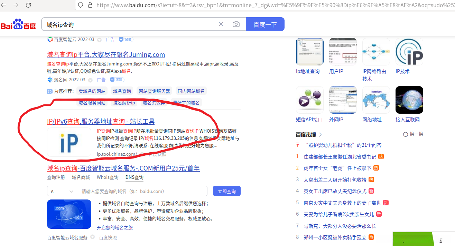Switch to the Whois查询 tab
Viewport: 455px width, 246px height.
(108, 177)
